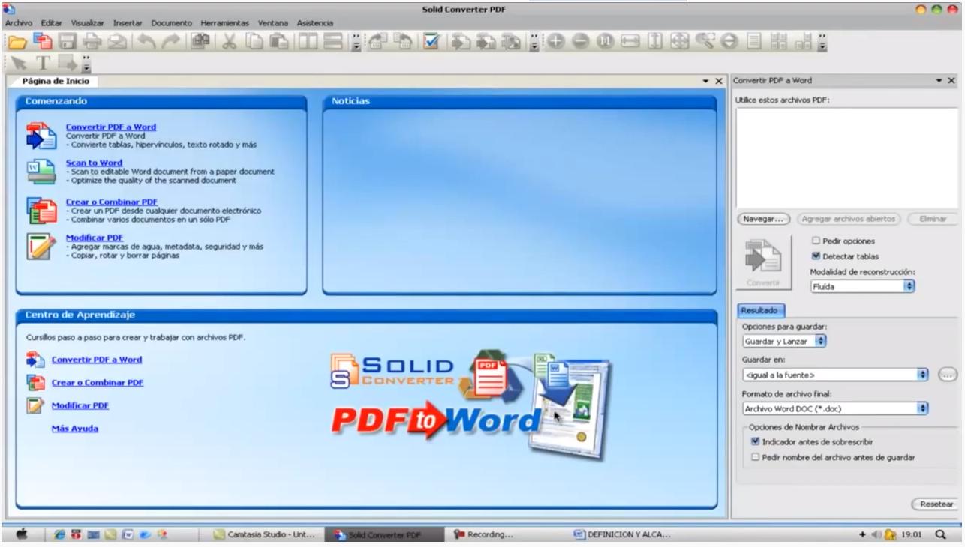Enable the Pedir opciones checkbox
This screenshot has width=965, height=547.
816,241
